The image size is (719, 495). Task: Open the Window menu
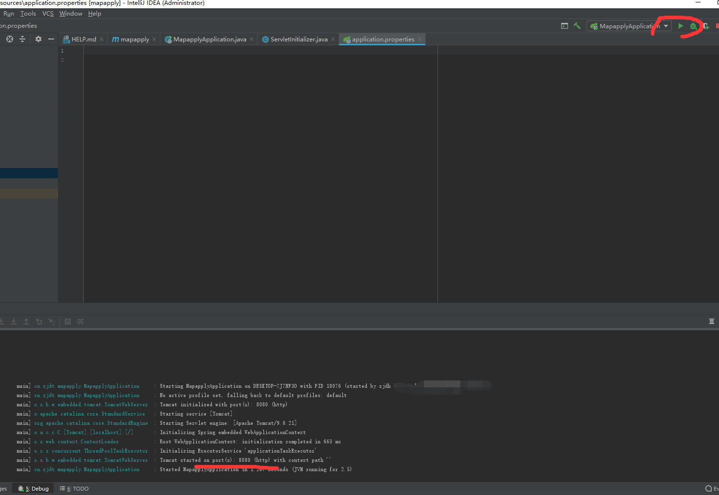click(x=71, y=14)
